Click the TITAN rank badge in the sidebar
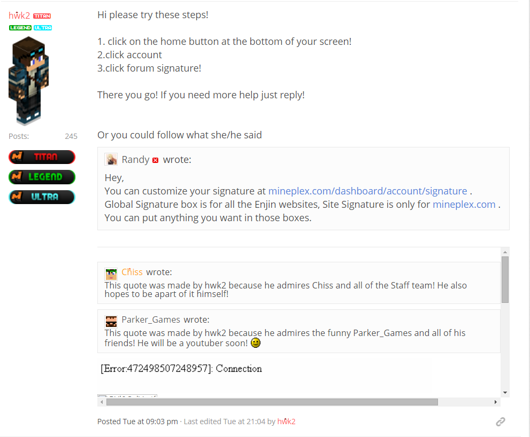This screenshot has width=530, height=437. [42, 157]
